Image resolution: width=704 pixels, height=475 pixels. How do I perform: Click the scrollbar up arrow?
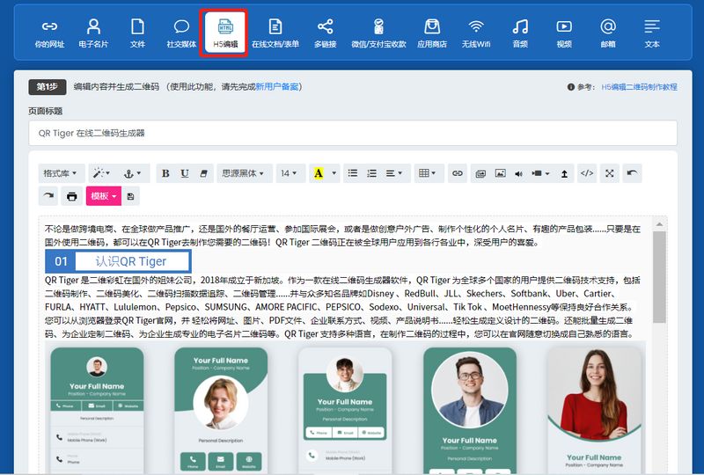[x=659, y=224]
